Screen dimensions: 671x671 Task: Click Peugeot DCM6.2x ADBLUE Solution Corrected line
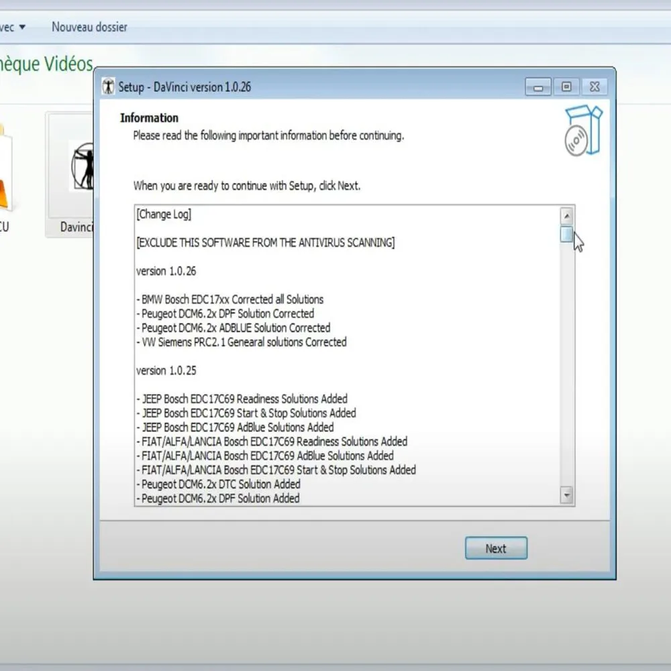(234, 328)
